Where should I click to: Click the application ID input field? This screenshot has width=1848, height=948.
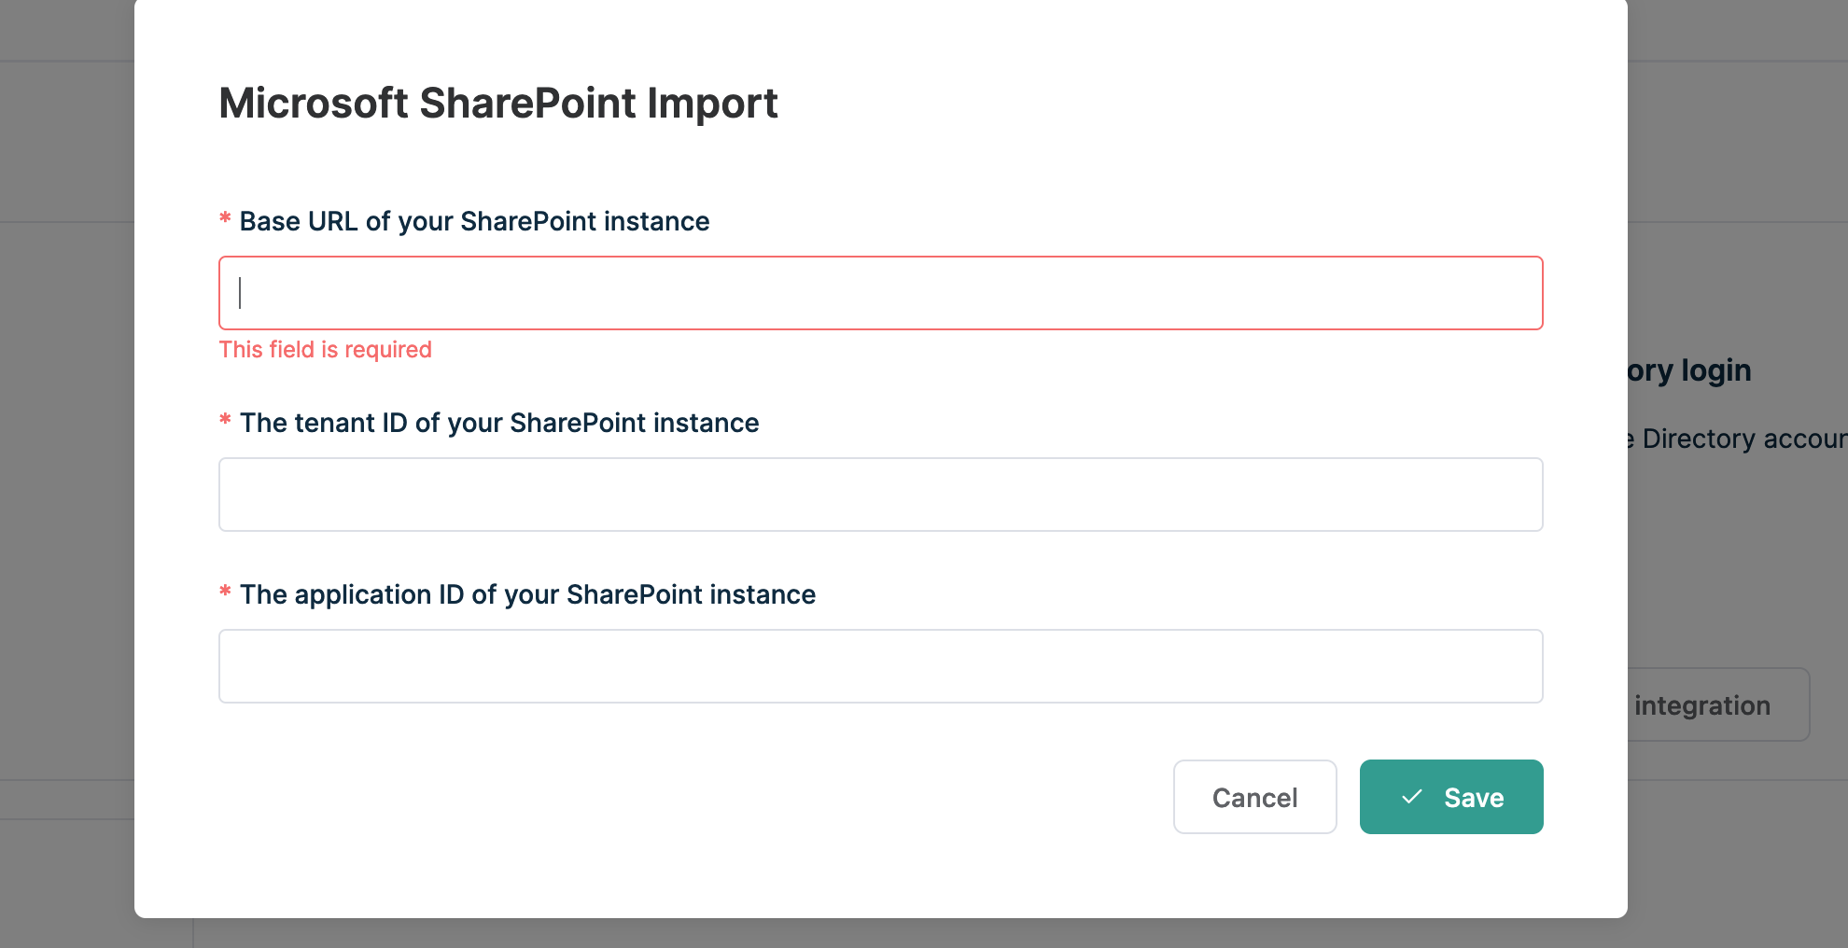(x=880, y=666)
